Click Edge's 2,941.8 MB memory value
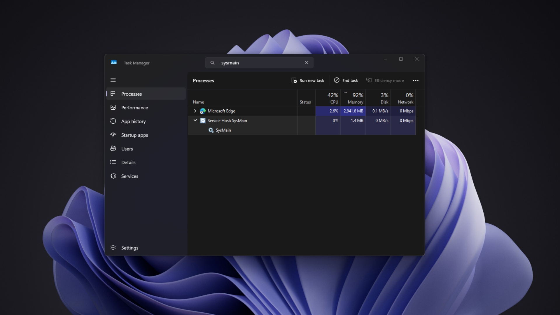 (353, 111)
